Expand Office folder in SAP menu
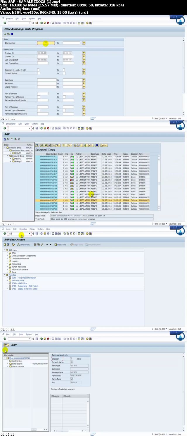 point(7,253)
